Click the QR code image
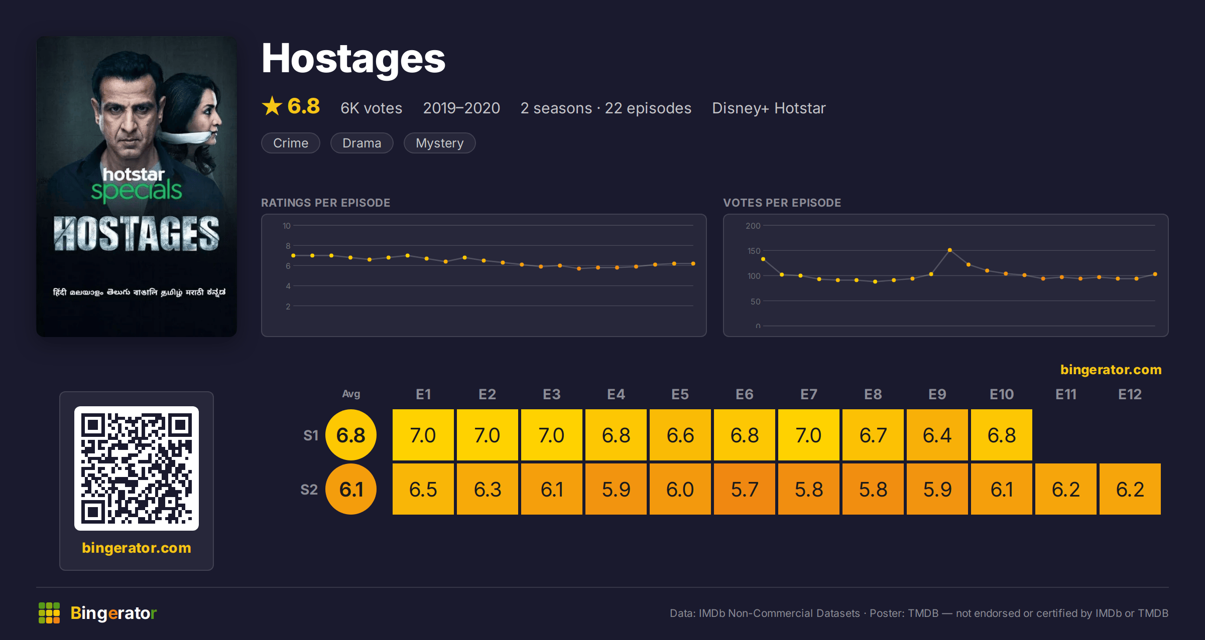The height and width of the screenshot is (640, 1205). [137, 468]
